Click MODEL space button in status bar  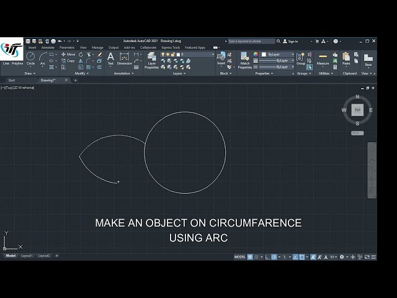[x=239, y=257]
